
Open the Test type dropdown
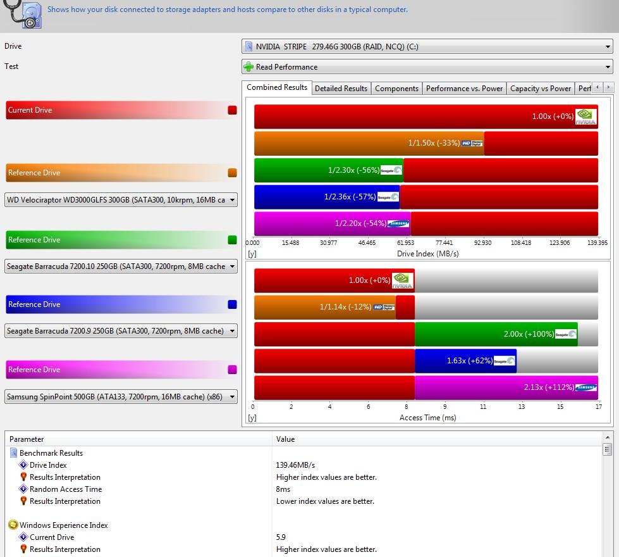click(427, 67)
